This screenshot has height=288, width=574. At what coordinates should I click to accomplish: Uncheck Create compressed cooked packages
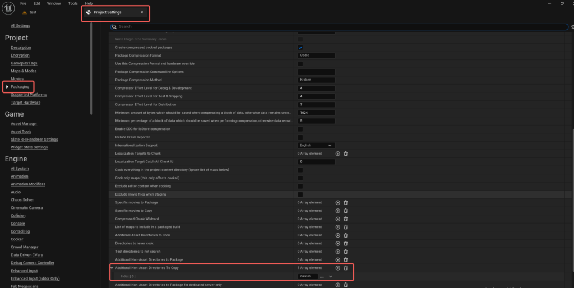300,48
